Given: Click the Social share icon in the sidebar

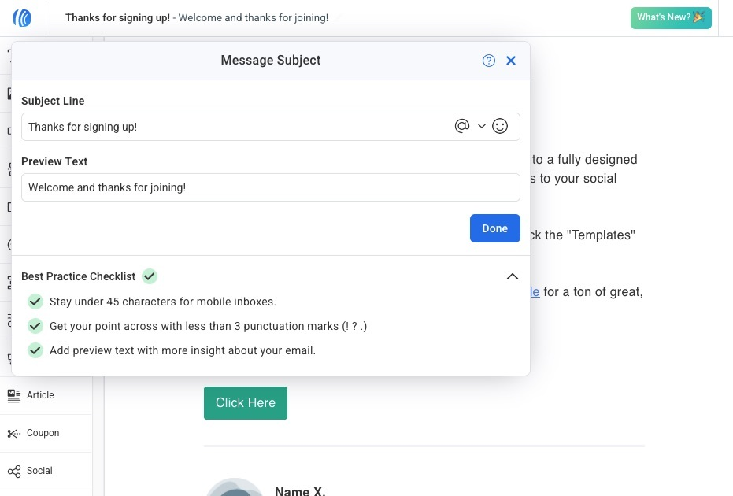Looking at the screenshot, I should tap(13, 470).
